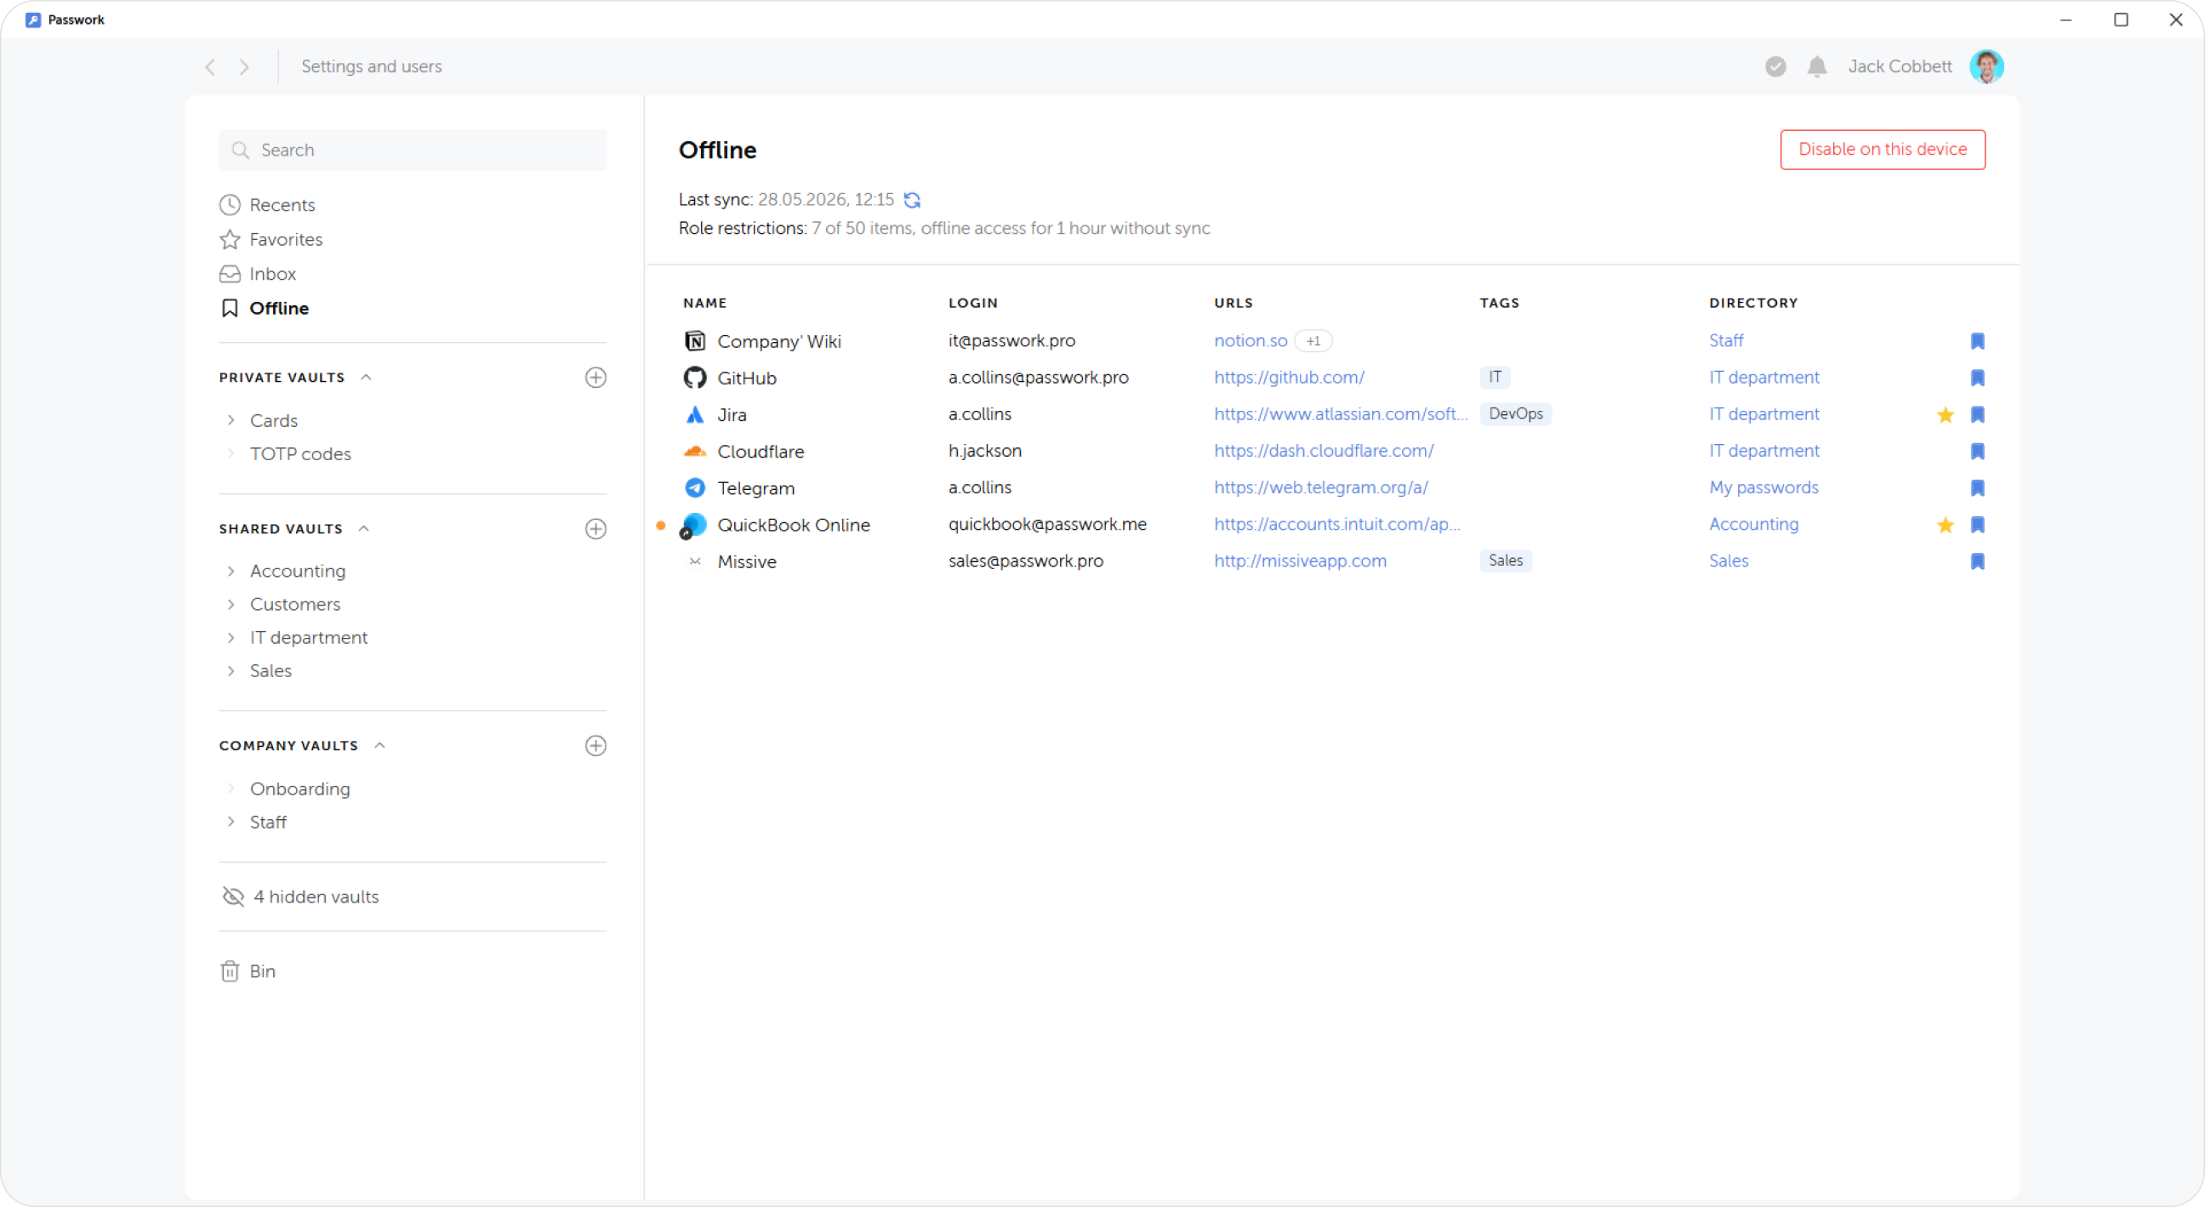
Task: Click the Notion icon for Company' Wiki
Action: [x=694, y=342]
